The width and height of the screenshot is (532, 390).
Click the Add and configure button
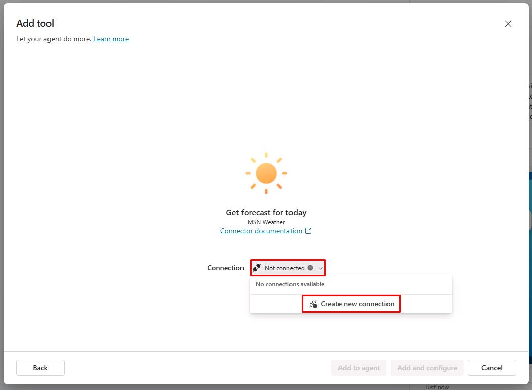(x=427, y=368)
